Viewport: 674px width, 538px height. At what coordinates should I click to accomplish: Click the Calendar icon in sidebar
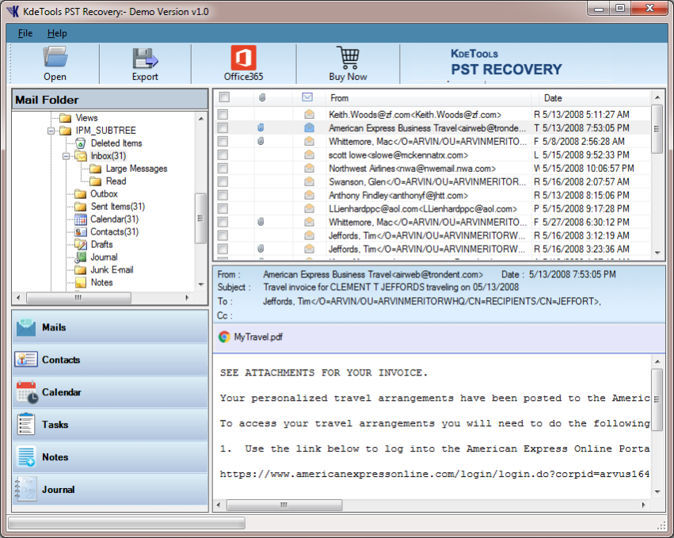point(27,392)
